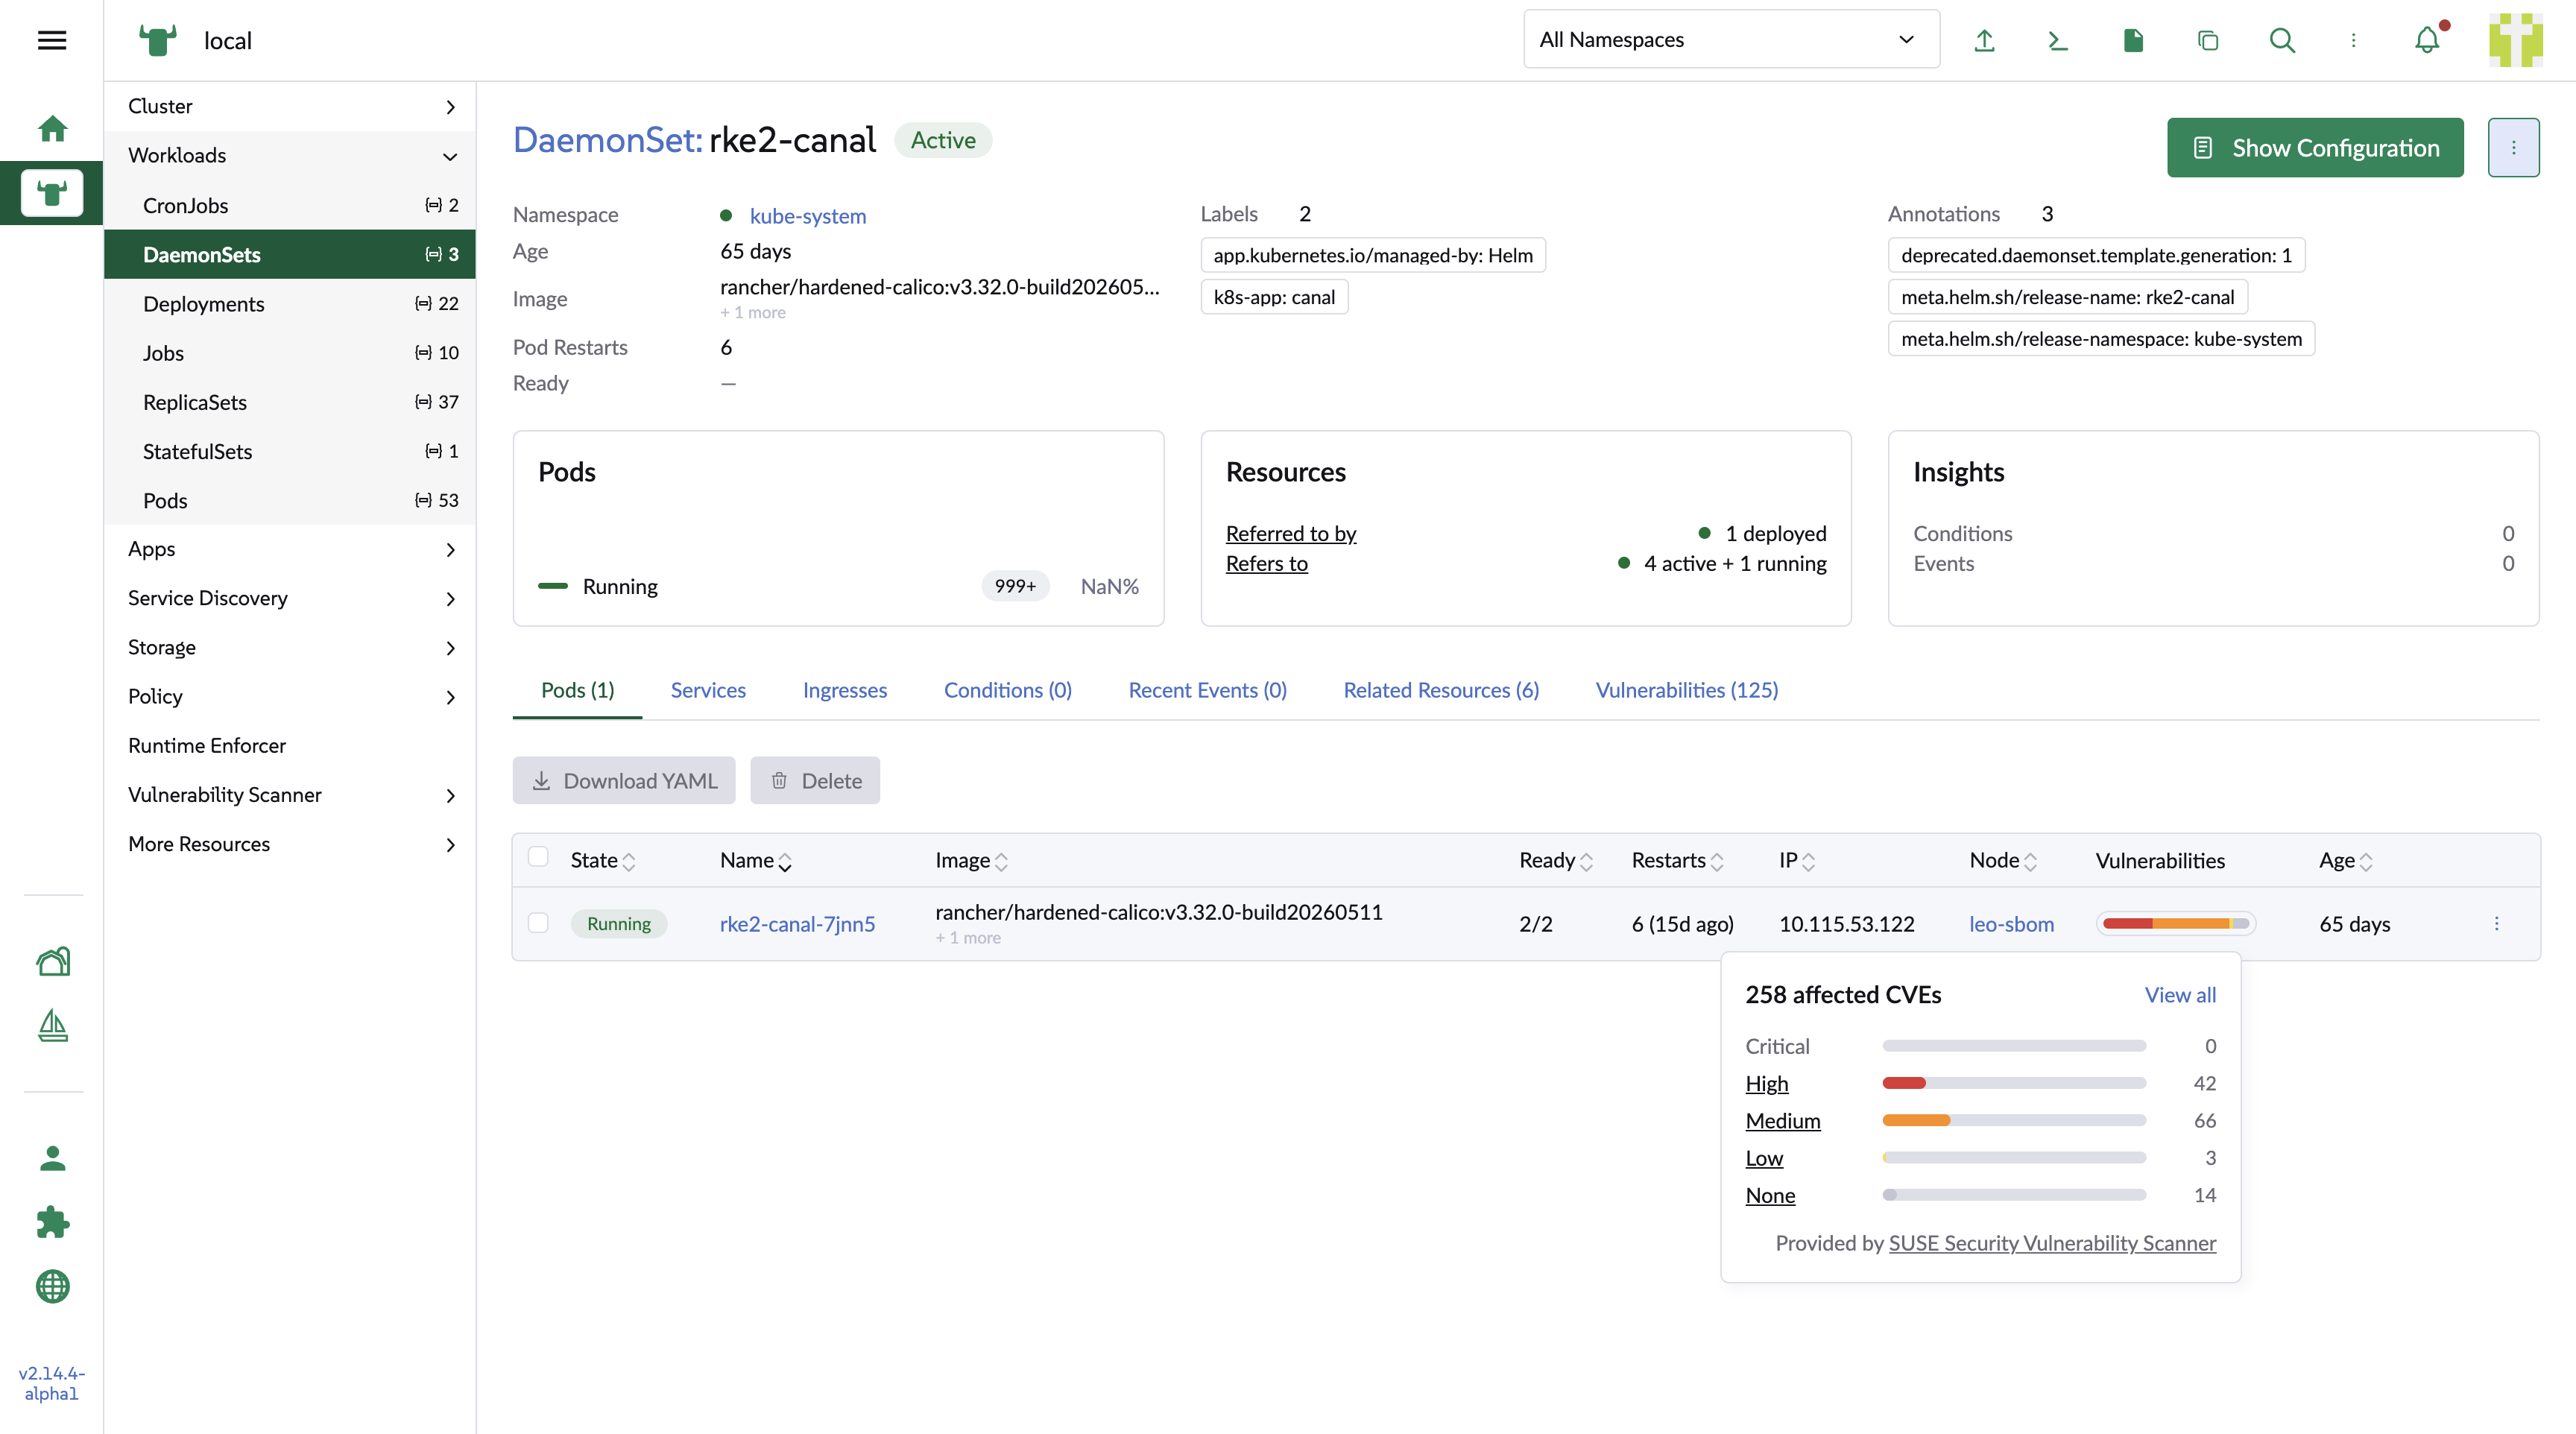Viewport: 2576px width, 1434px height.
Task: Expand the Vulnerability Scanner section
Action: coord(290,795)
